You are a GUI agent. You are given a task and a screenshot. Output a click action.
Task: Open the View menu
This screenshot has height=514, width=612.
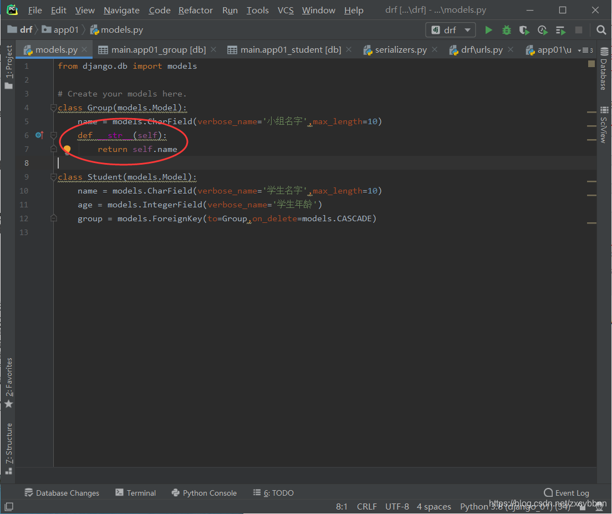pos(85,11)
